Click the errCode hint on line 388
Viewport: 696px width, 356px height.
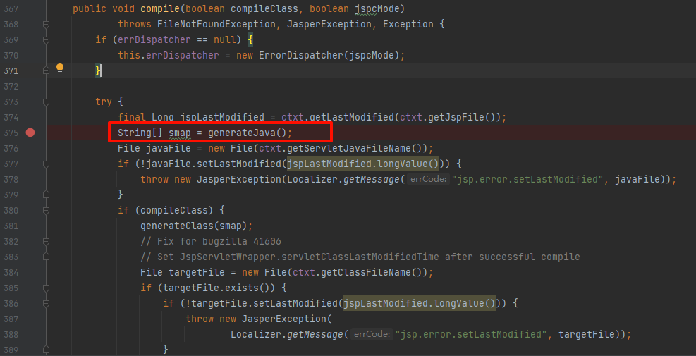(372, 334)
